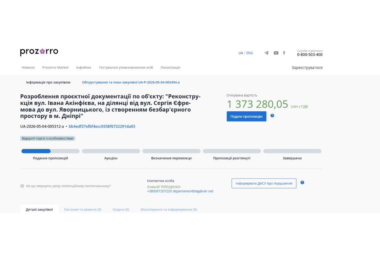Select Інформація про закупівлю tab
This screenshot has width=380, height=253.
click(x=48, y=82)
